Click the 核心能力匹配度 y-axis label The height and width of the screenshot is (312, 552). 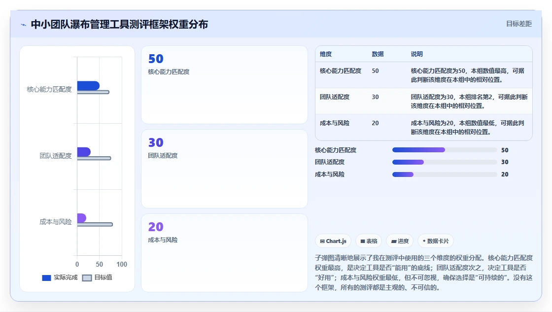pos(49,89)
